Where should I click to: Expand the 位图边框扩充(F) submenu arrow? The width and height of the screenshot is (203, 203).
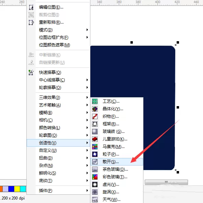coord(87,37)
